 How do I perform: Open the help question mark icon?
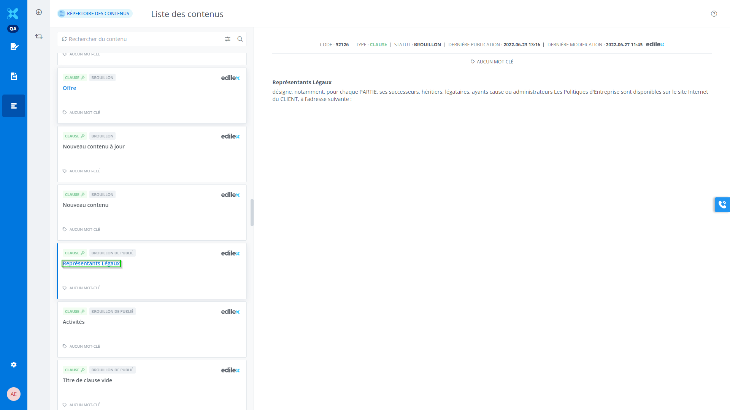pos(714,14)
